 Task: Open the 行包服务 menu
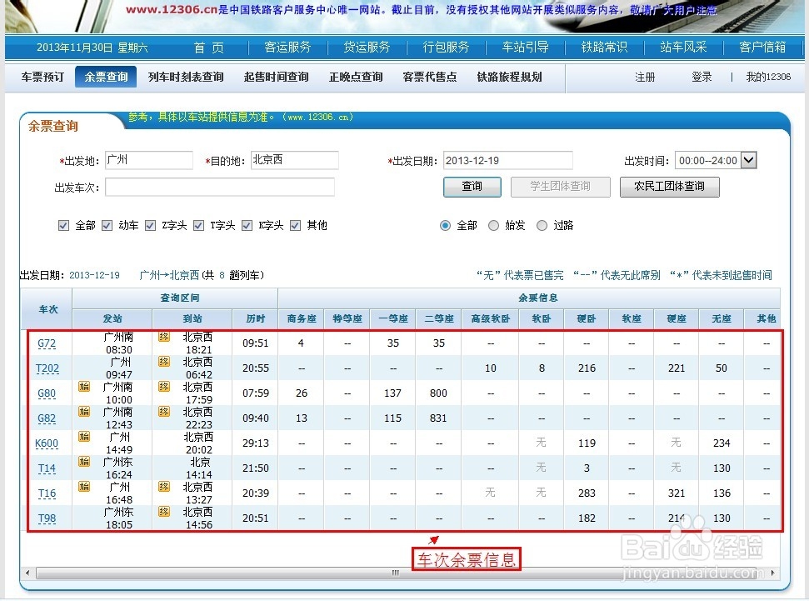pos(447,48)
